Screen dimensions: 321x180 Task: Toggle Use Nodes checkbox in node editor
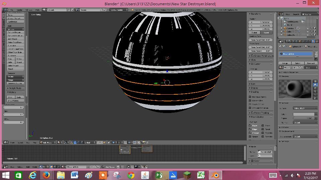coord(103,167)
